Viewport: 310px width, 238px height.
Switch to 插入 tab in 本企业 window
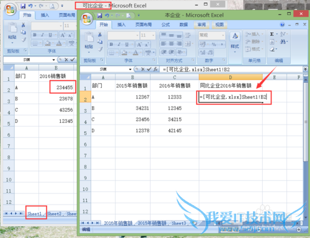tap(122, 25)
